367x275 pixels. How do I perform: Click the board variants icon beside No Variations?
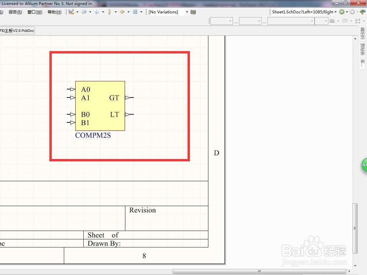tap(193, 12)
